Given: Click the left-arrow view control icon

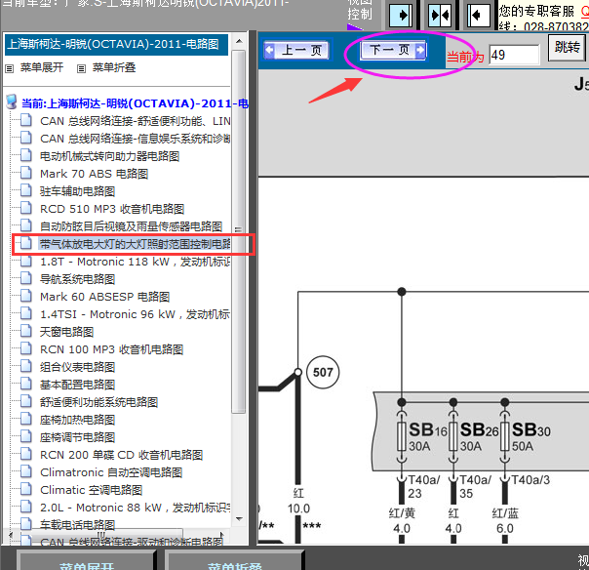Looking at the screenshot, I should [479, 16].
